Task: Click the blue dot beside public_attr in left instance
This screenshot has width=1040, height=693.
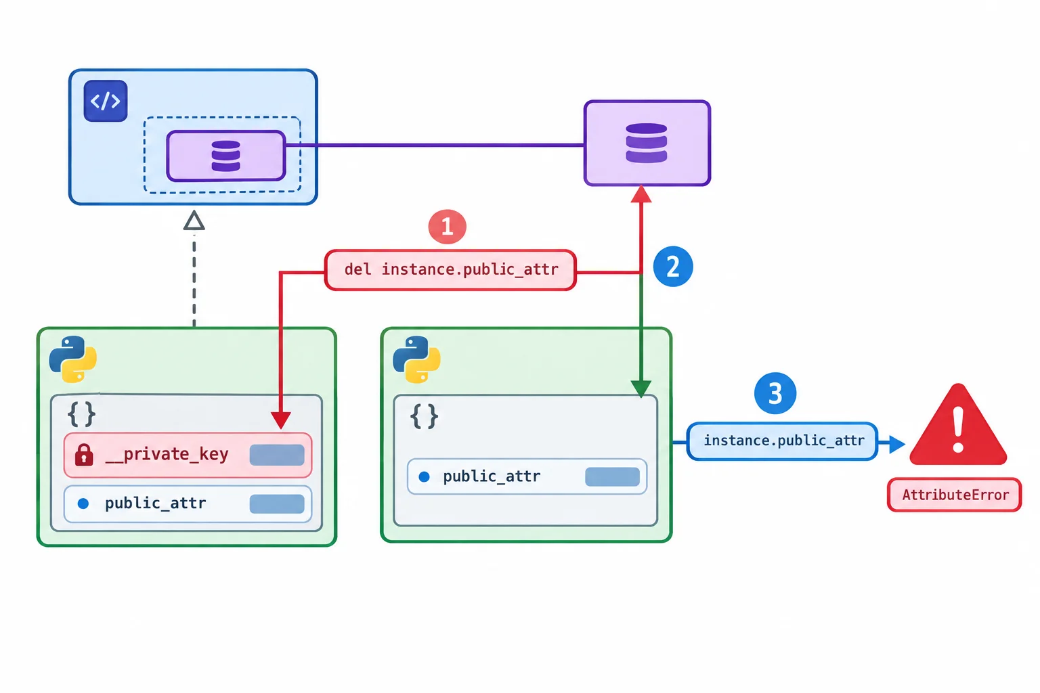Action: coord(83,504)
